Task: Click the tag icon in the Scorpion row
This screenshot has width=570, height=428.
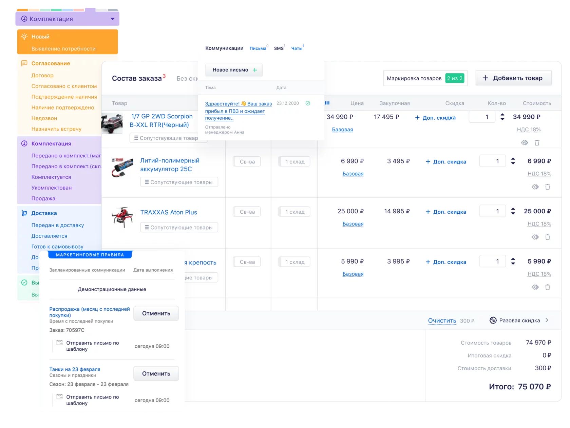Action: click(x=525, y=143)
